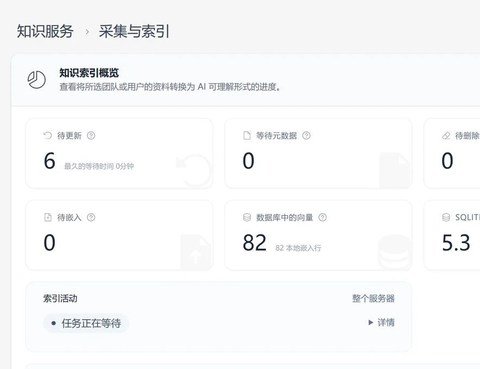Click the 等待元数据 count value 0
Viewport: 480px width, 369px height.
248,161
